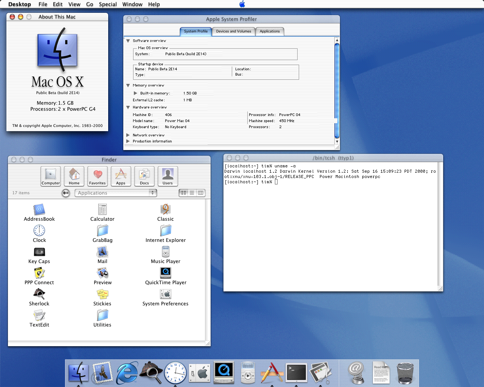Click the Apps toolbar button
484x387 pixels.
point(121,176)
